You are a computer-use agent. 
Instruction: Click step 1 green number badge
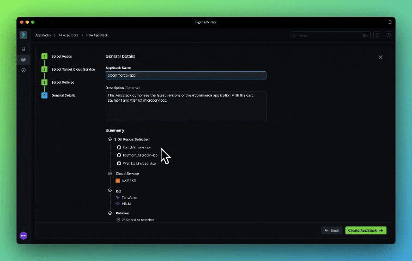(44, 56)
